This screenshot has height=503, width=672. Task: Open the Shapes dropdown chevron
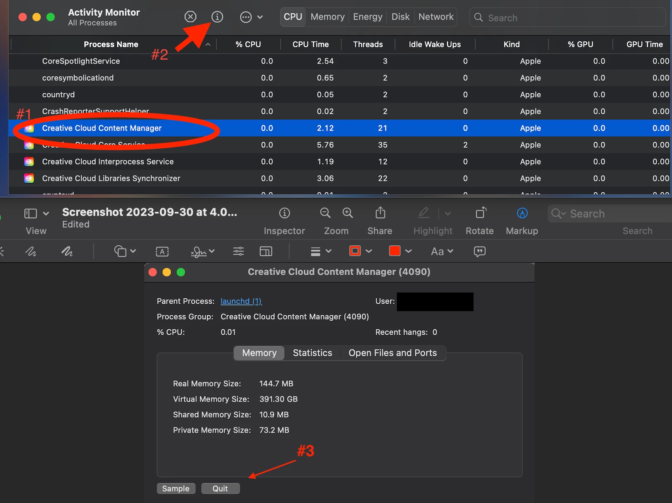coord(133,251)
